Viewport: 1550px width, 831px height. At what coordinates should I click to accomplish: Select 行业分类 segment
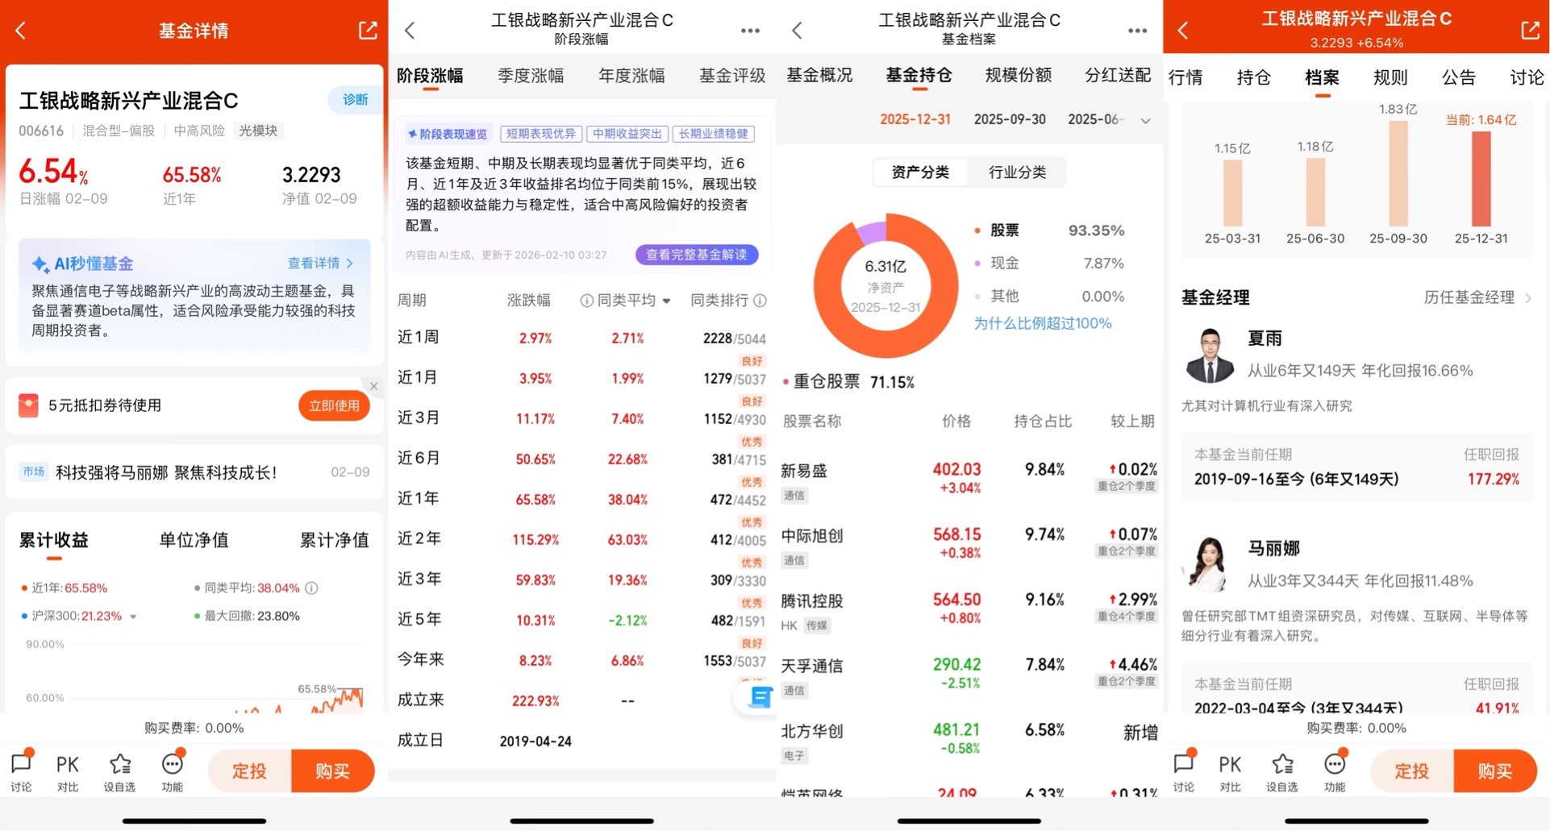1018,172
